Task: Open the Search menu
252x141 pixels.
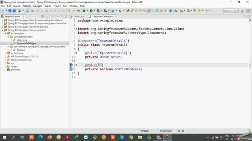Action: 48,6
